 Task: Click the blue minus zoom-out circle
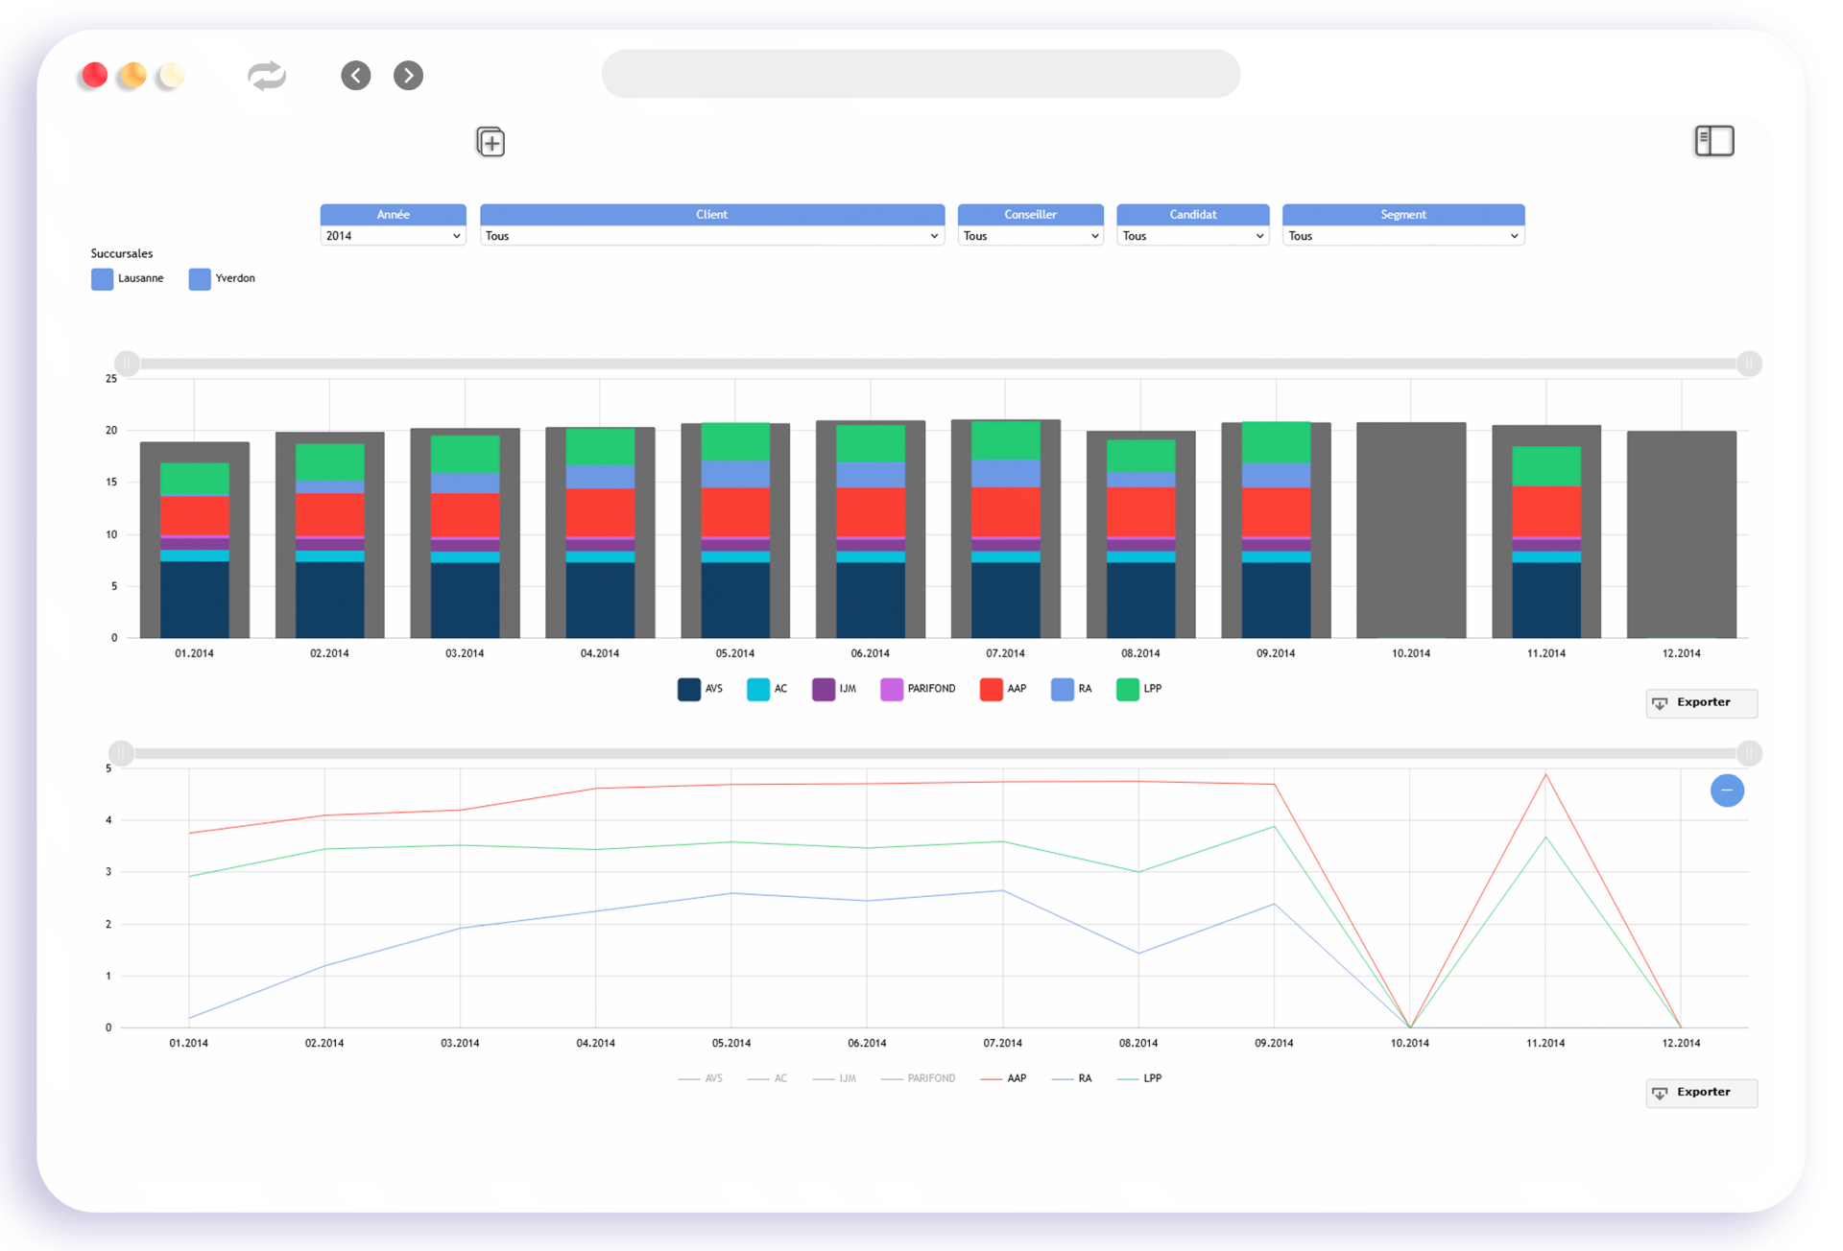[x=1727, y=791]
